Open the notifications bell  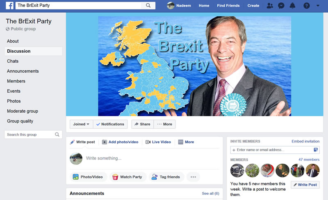(x=292, y=6)
